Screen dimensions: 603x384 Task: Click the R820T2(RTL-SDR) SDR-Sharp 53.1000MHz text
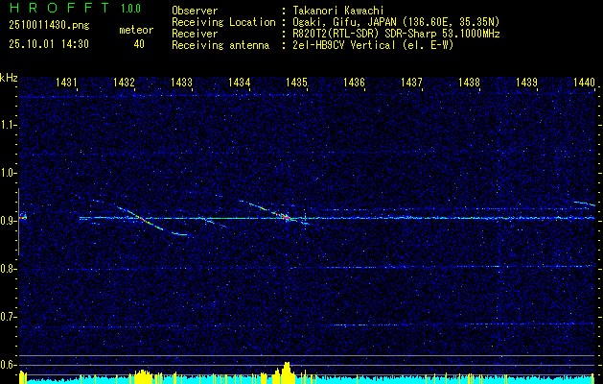(396, 34)
